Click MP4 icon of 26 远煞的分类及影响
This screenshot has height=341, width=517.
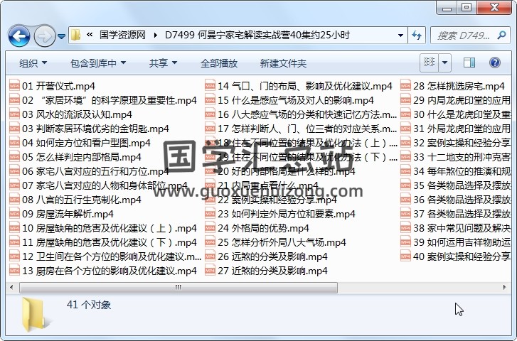tap(210, 256)
